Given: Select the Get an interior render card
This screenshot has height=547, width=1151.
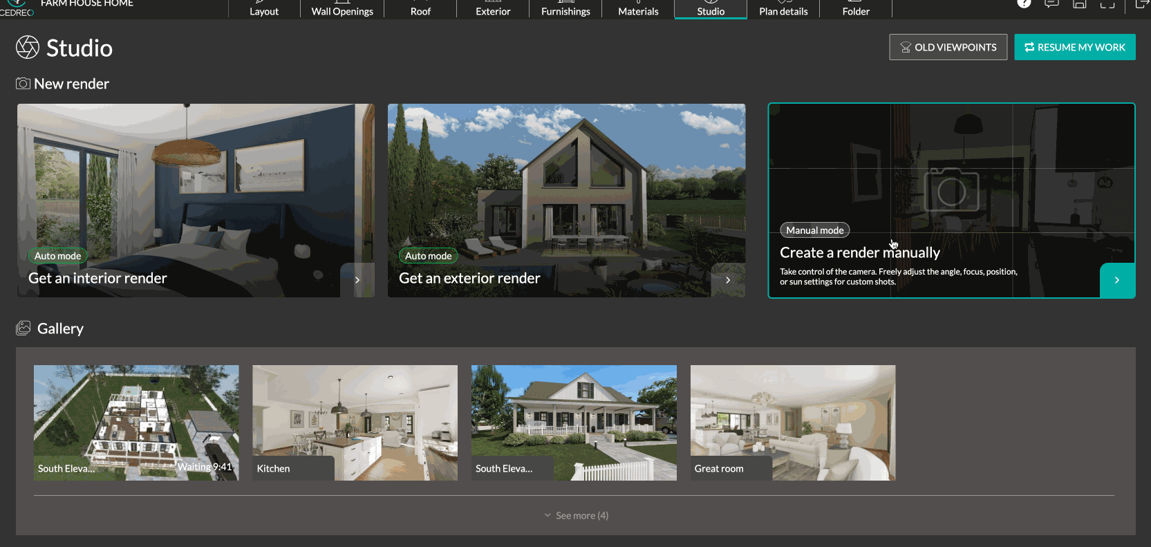Looking at the screenshot, I should (196, 201).
